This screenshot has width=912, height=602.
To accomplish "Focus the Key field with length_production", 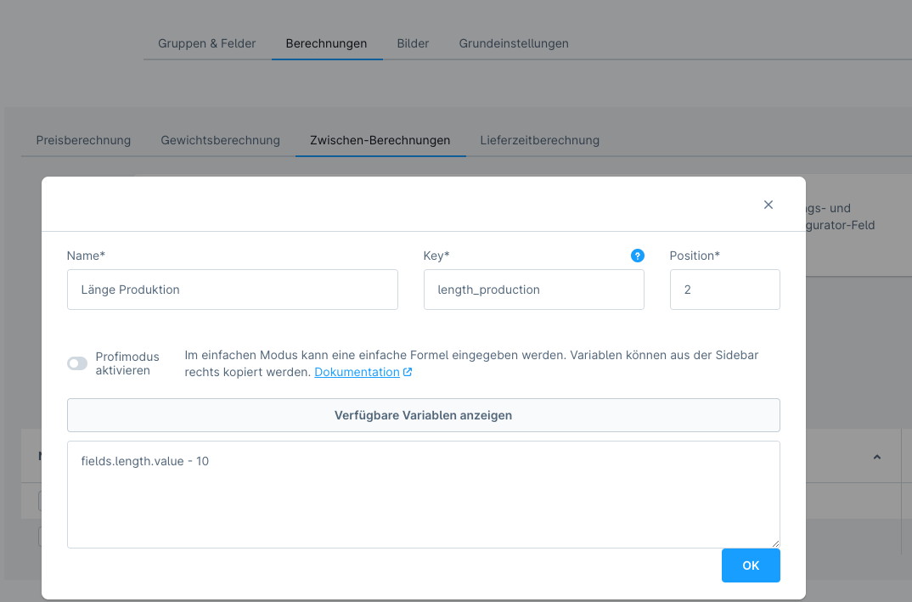I will tap(533, 290).
